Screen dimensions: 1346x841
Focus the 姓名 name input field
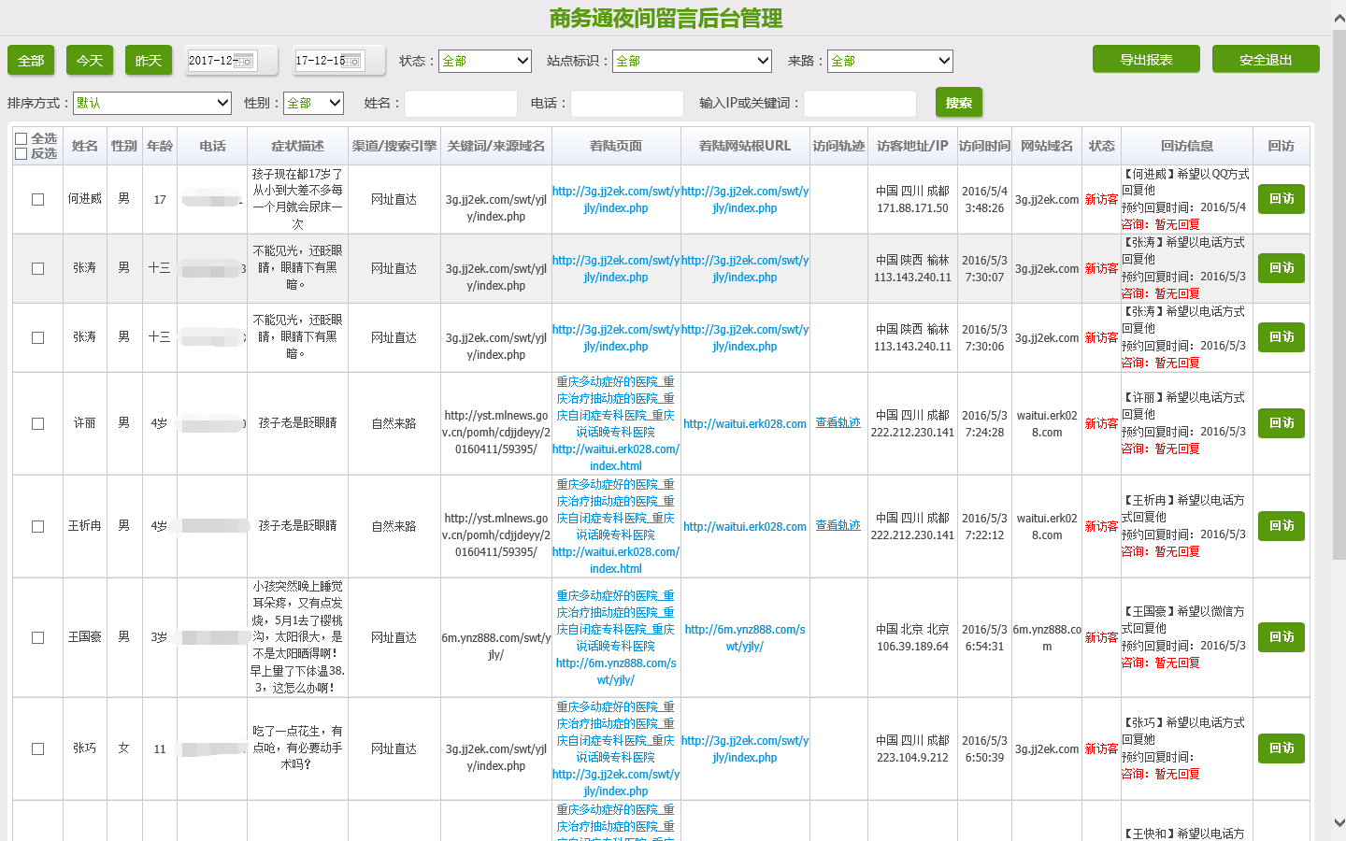pos(460,104)
